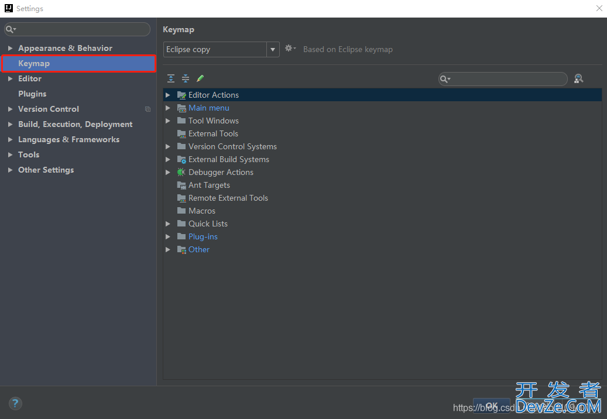The width and height of the screenshot is (607, 419).
Task: Select Languages & Frameworks in sidebar
Action: point(69,140)
